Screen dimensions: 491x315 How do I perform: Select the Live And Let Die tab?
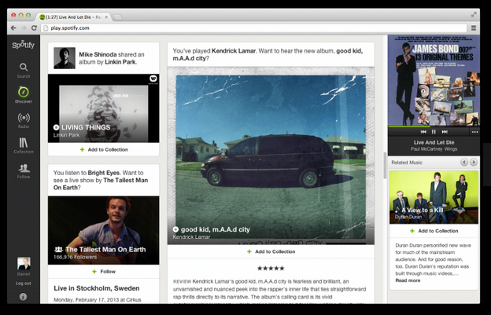click(x=74, y=16)
